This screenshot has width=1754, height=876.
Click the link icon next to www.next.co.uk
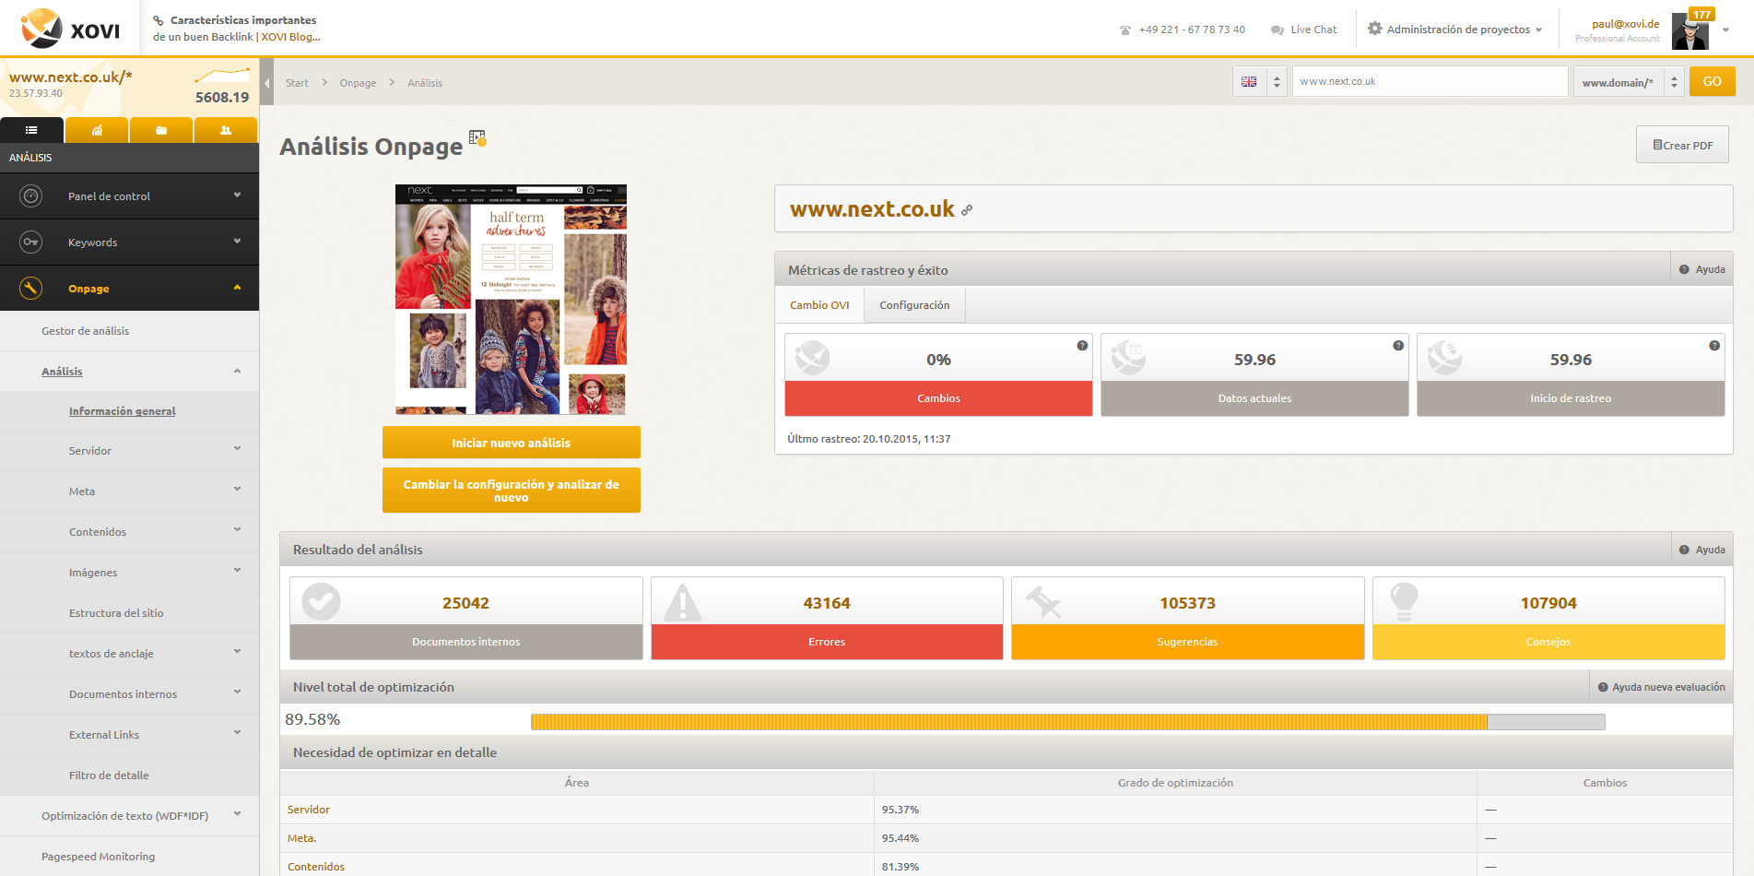[967, 210]
